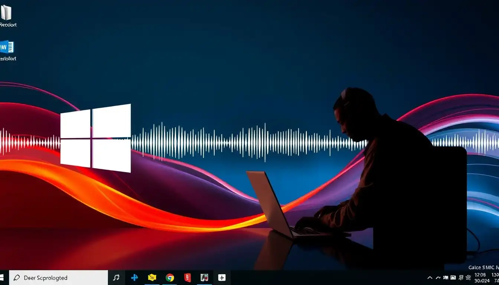Select the white folder desktop icon
499x285 pixels.
pos(6,13)
